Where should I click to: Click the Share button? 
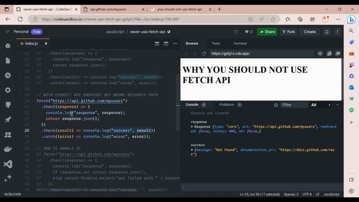pos(267,32)
